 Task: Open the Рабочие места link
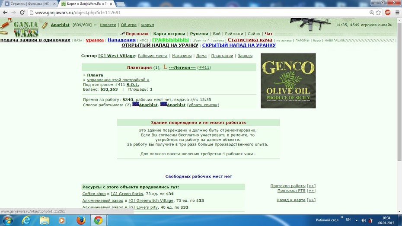[x=153, y=56]
